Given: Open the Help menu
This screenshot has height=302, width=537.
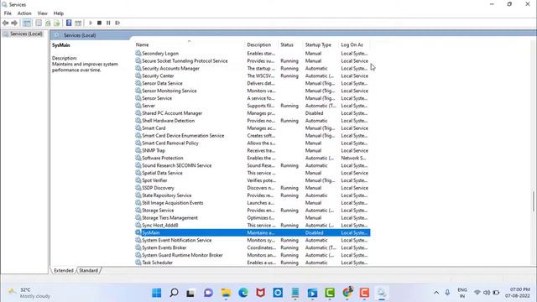Looking at the screenshot, I should [x=59, y=13].
